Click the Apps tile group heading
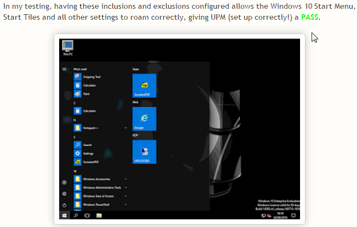 (136, 69)
